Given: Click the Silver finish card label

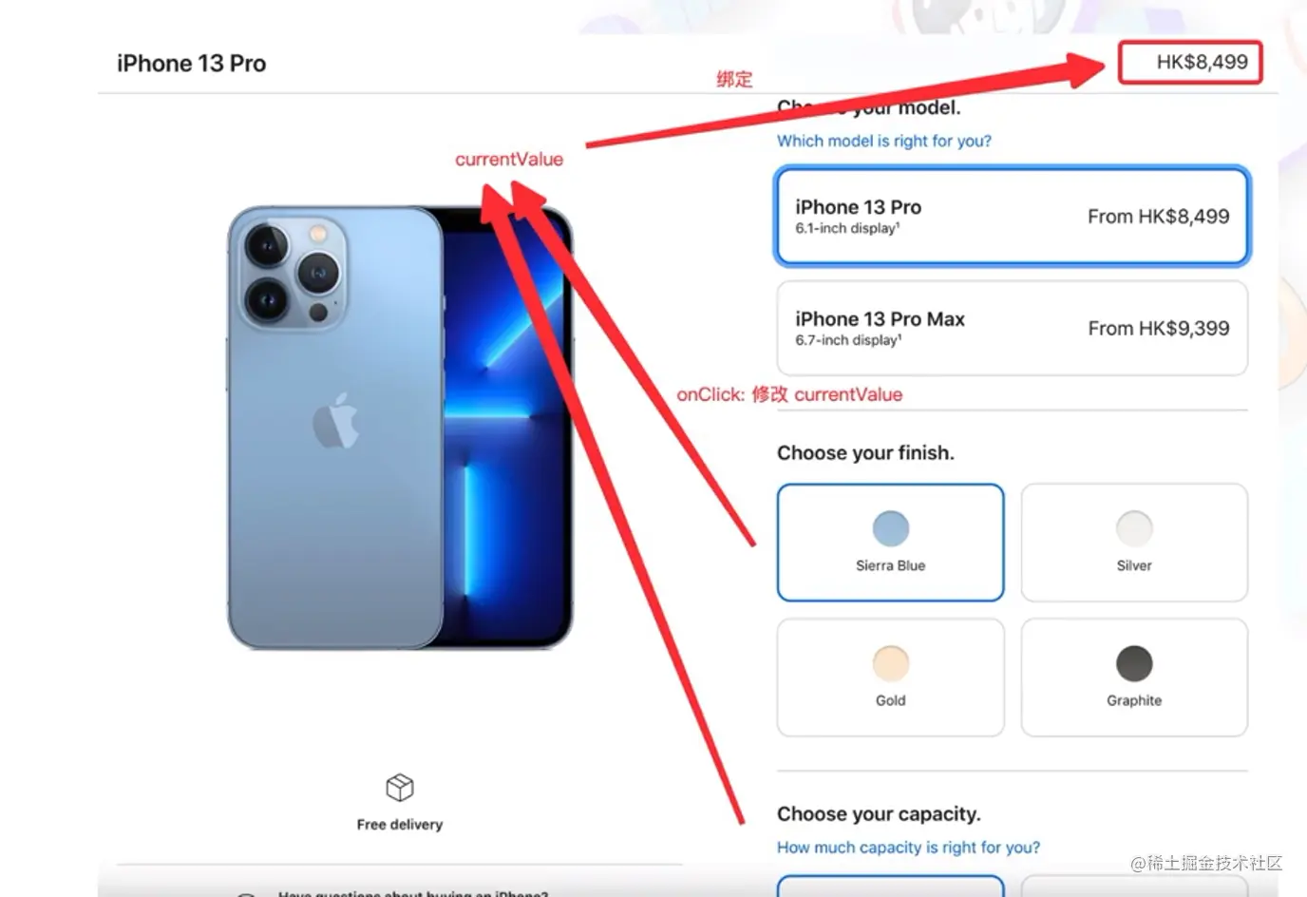Looking at the screenshot, I should click(x=1134, y=565).
